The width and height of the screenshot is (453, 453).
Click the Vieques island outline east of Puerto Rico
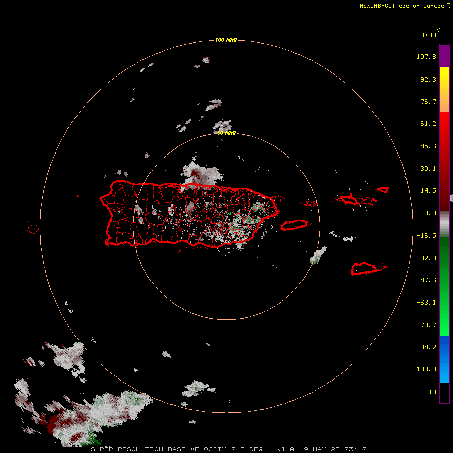(295, 225)
